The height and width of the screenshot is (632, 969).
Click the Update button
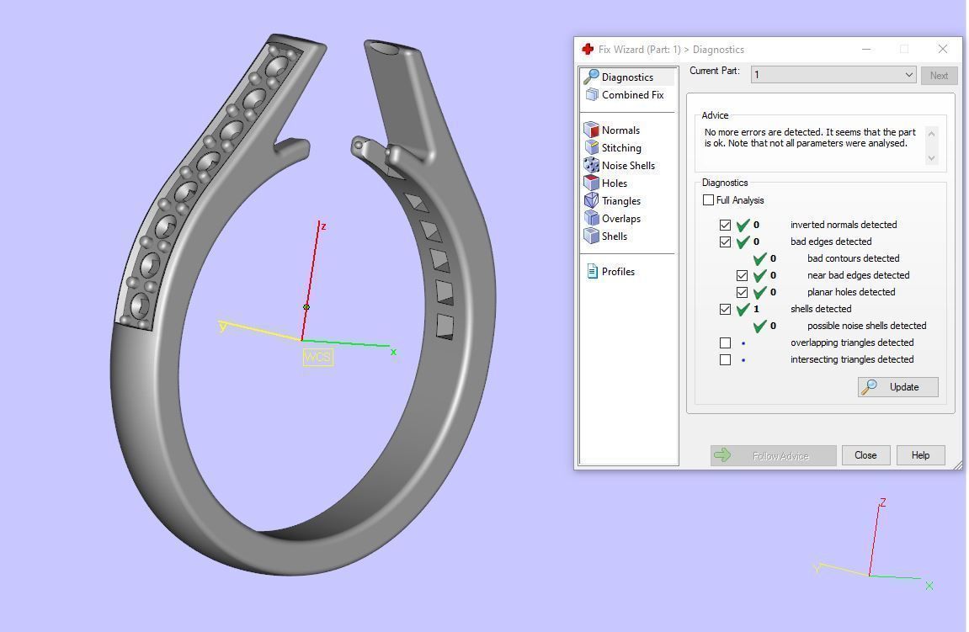(898, 387)
